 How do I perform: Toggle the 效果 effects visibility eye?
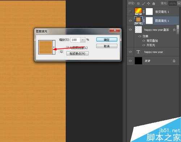(140, 36)
